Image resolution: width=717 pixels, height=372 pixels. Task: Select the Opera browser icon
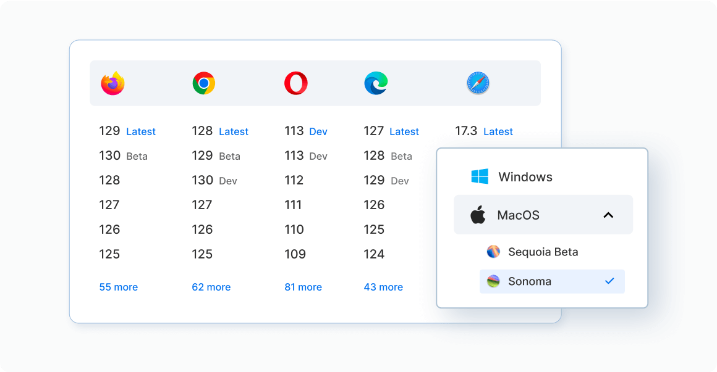coord(296,83)
